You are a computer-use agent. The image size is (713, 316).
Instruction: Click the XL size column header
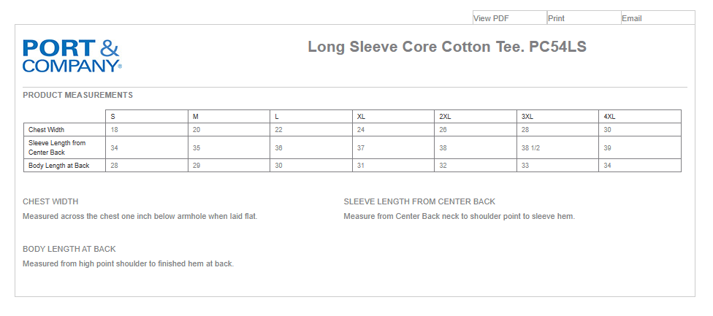point(361,117)
